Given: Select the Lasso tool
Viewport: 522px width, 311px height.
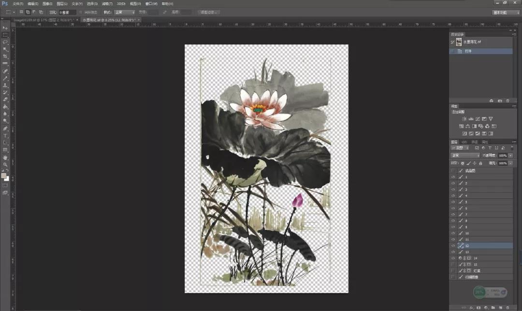Looking at the screenshot, I should (x=5, y=42).
